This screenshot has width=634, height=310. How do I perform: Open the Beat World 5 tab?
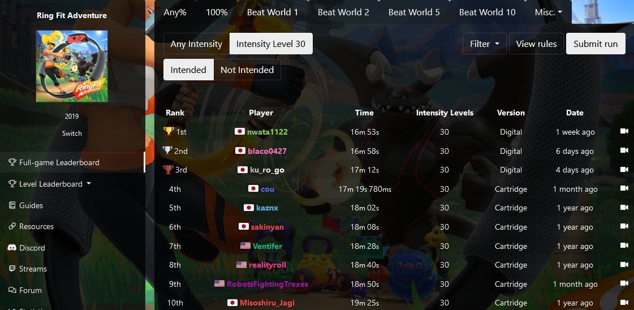click(x=414, y=12)
